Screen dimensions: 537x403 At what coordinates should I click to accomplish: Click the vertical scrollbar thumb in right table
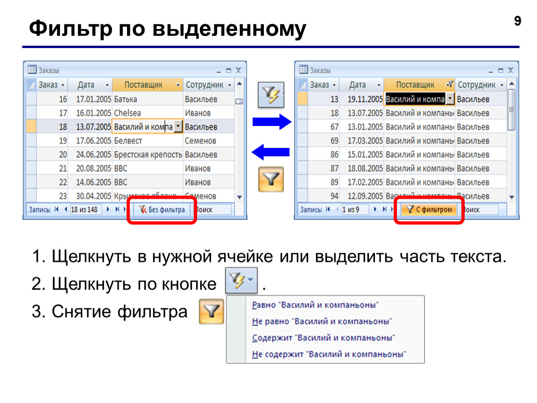point(511,110)
